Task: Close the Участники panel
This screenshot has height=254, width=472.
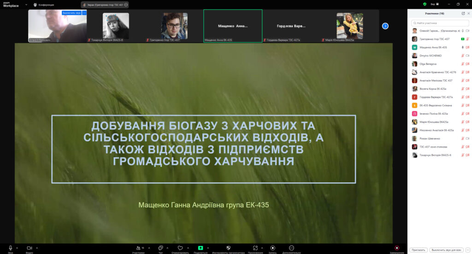Action: pos(468,13)
